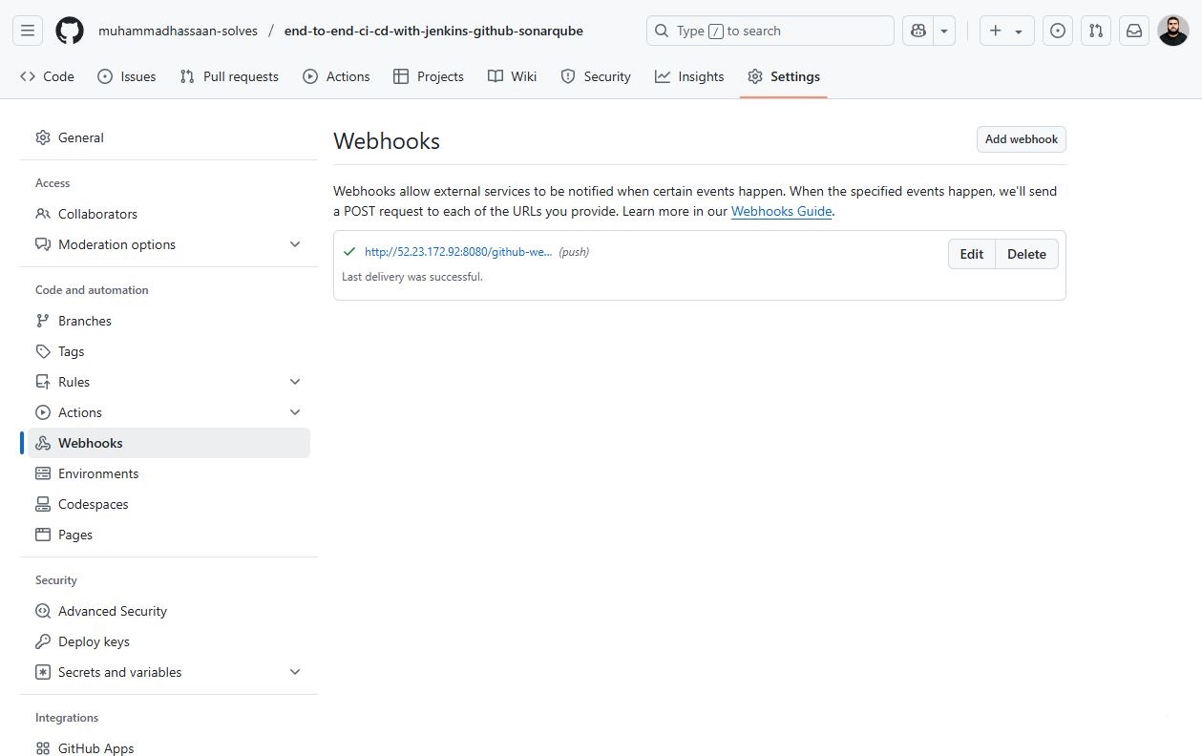Click the Moderation options comment icon
This screenshot has width=1202, height=756.
pyautogui.click(x=43, y=244)
